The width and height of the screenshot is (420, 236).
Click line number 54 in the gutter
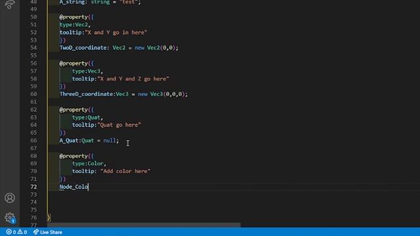(x=33, y=48)
